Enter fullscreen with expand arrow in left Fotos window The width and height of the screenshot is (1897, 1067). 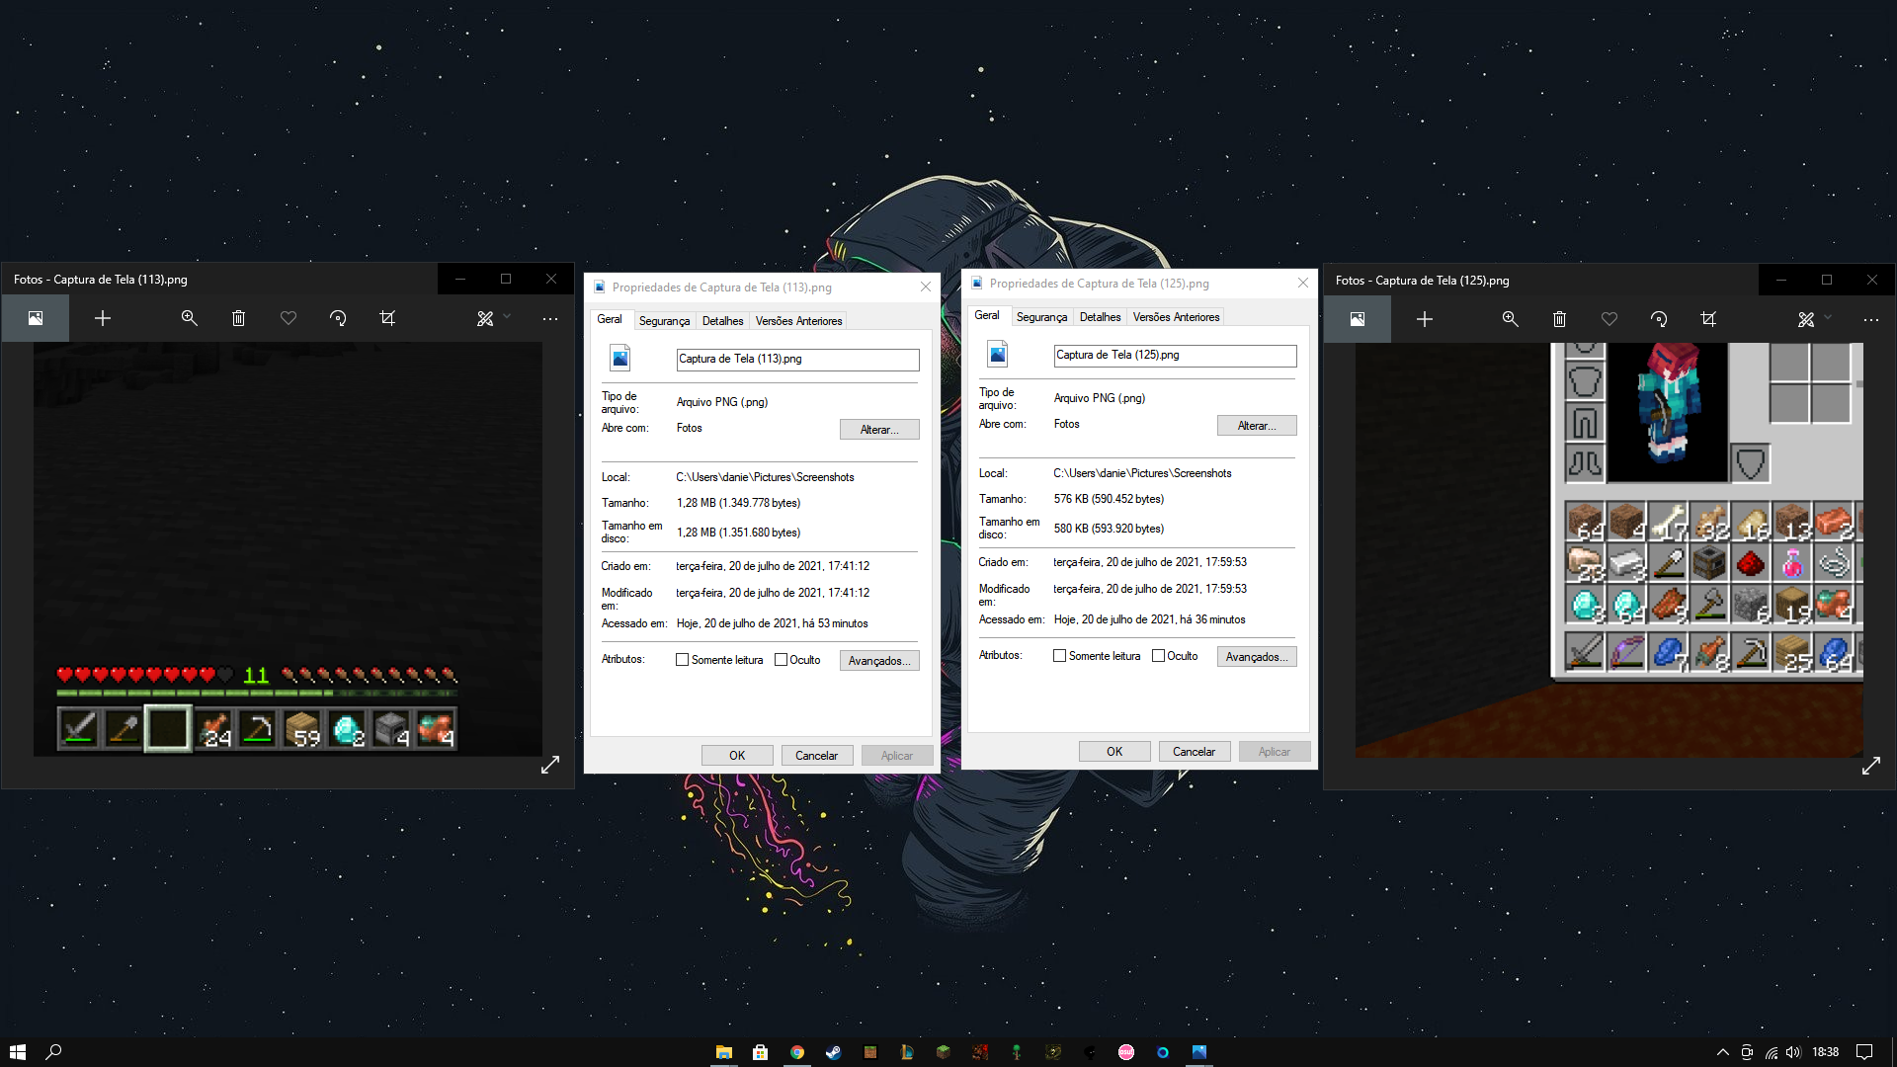click(x=550, y=765)
